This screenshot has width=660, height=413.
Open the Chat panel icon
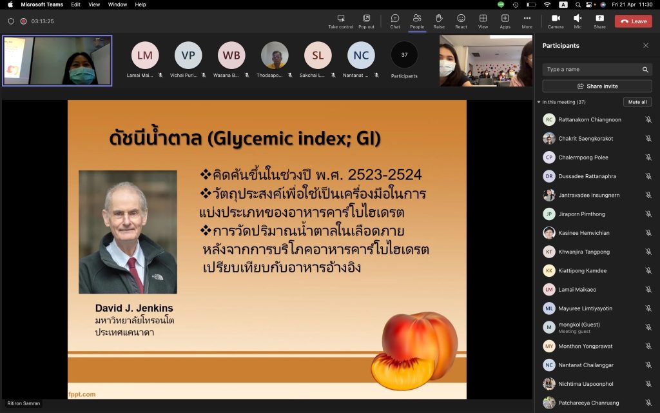395,18
